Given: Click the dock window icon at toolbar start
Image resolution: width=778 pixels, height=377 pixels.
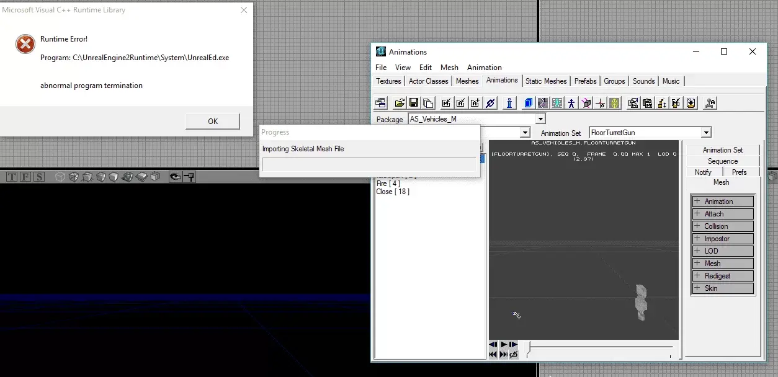Looking at the screenshot, I should [x=381, y=103].
